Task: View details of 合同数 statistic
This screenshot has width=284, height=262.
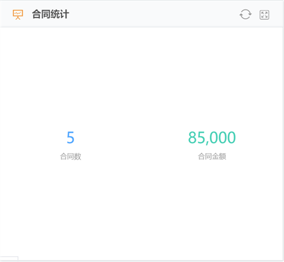Action: coord(71,145)
